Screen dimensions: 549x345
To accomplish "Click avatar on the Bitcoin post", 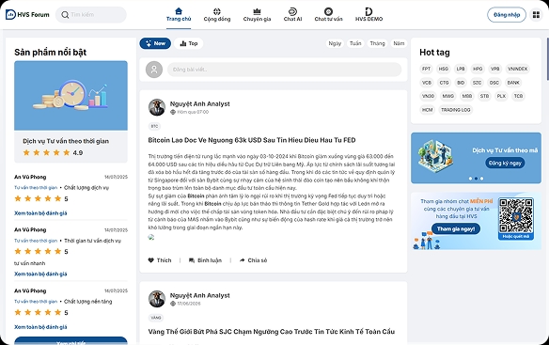I will click(x=157, y=107).
